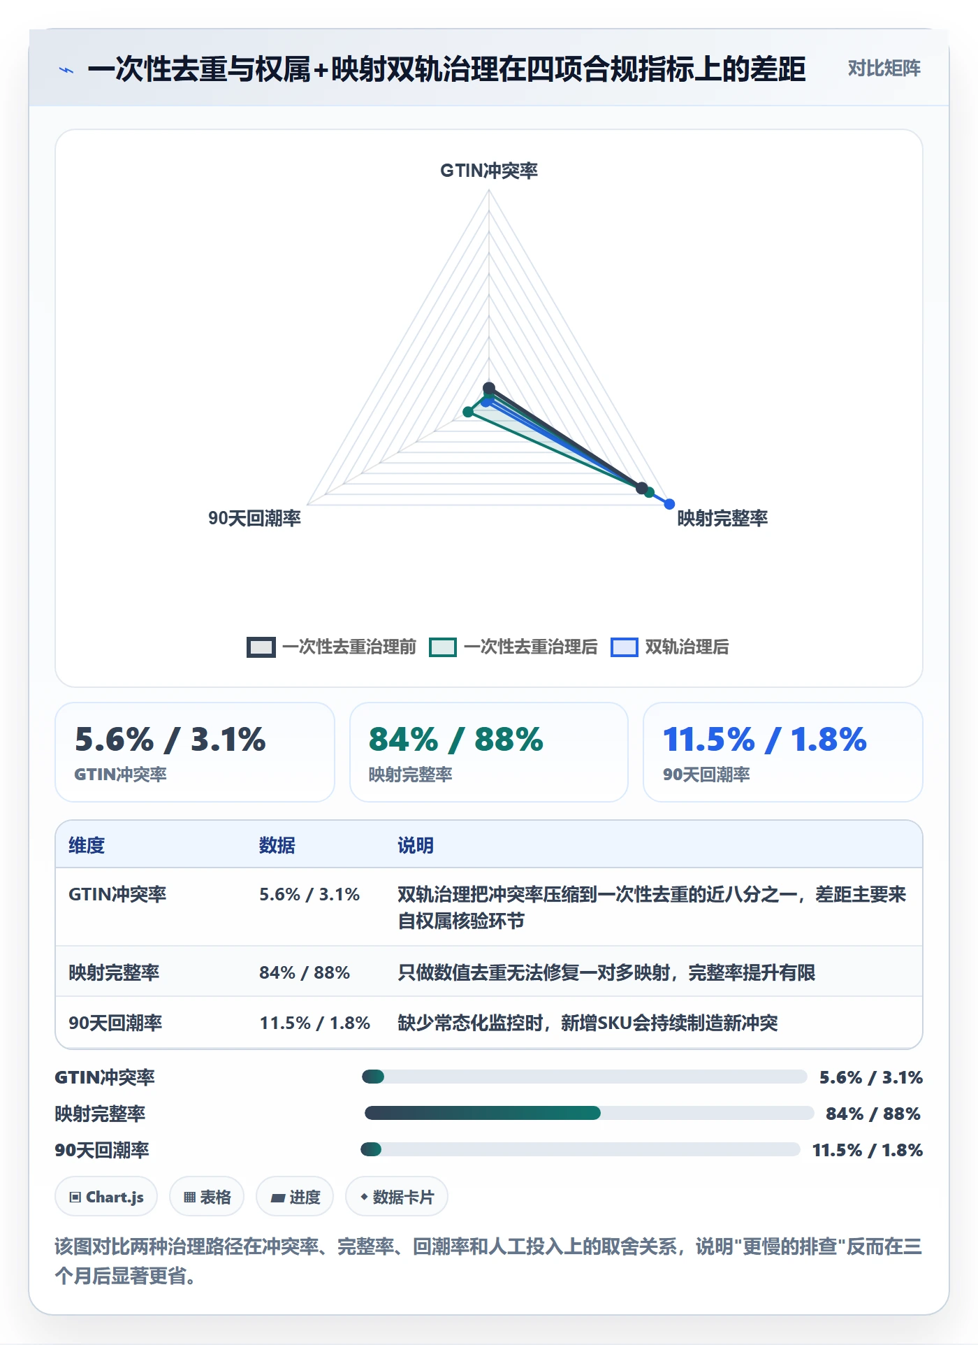This screenshot has width=978, height=1345.
Task: Click the chart icon inside Chart.js chip
Action: pyautogui.click(x=75, y=1197)
